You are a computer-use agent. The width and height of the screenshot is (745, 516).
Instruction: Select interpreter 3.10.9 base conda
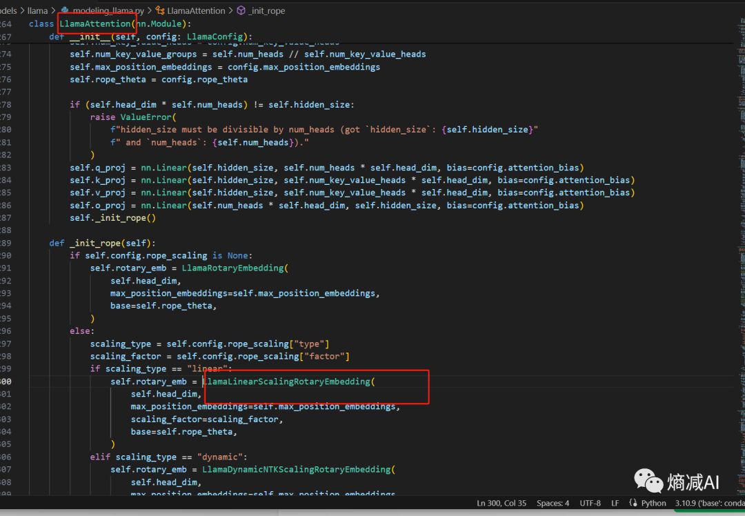[710, 503]
